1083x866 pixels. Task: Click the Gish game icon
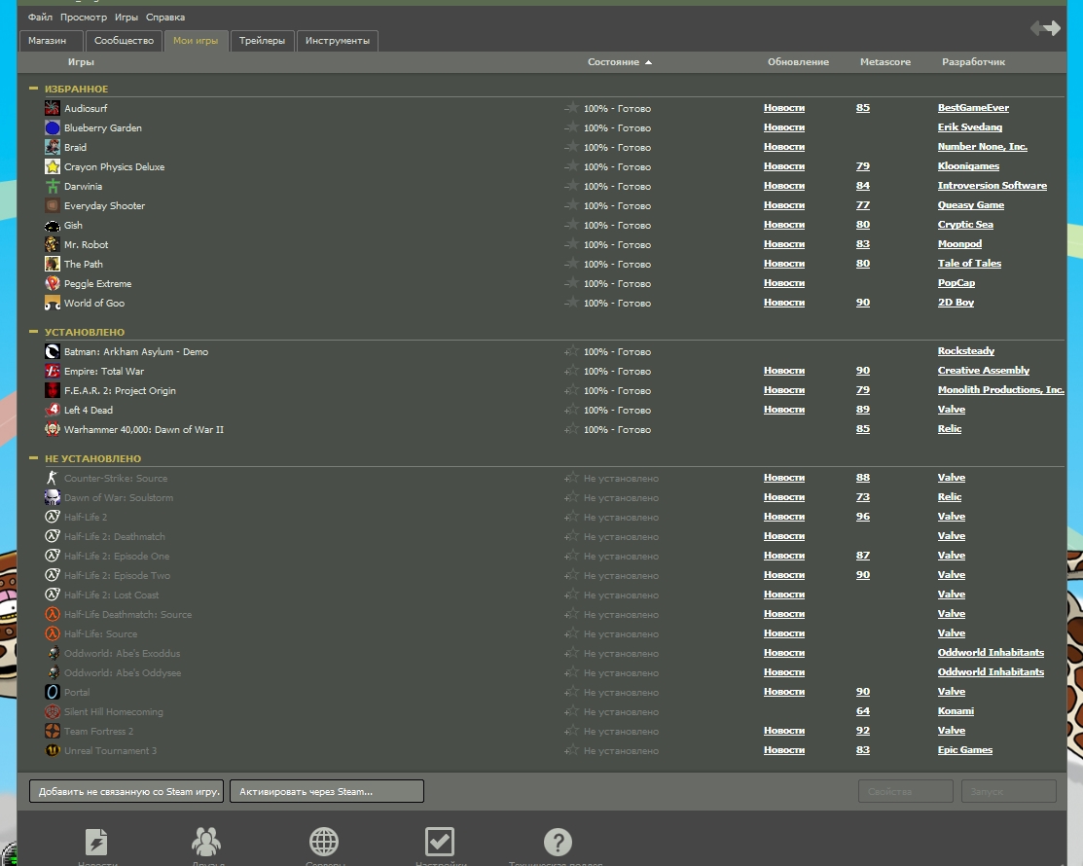53,225
